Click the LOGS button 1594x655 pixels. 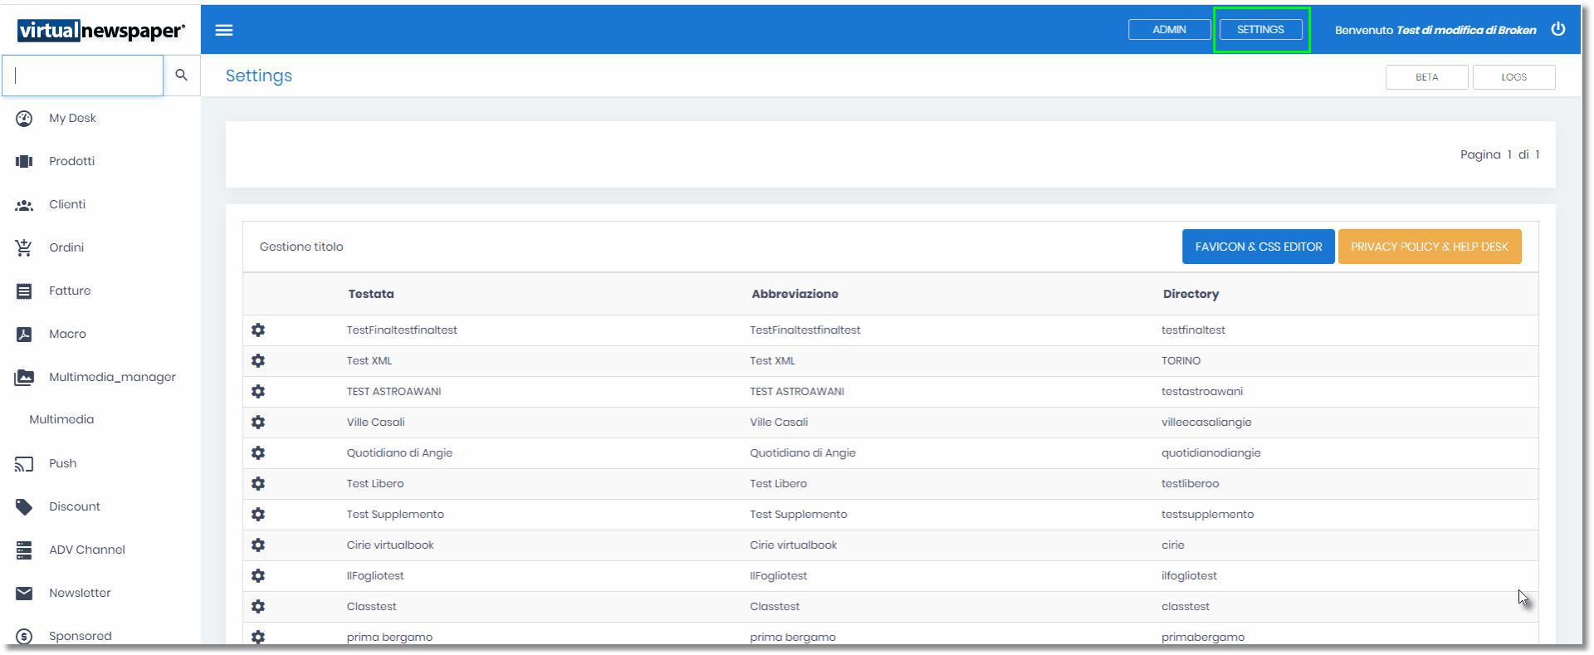tap(1513, 77)
